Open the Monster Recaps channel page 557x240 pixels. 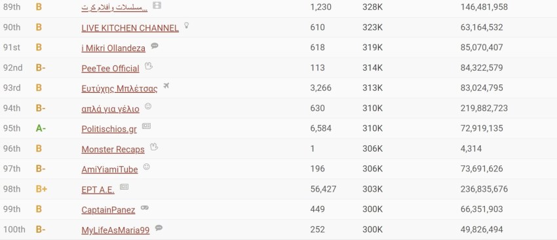point(113,150)
